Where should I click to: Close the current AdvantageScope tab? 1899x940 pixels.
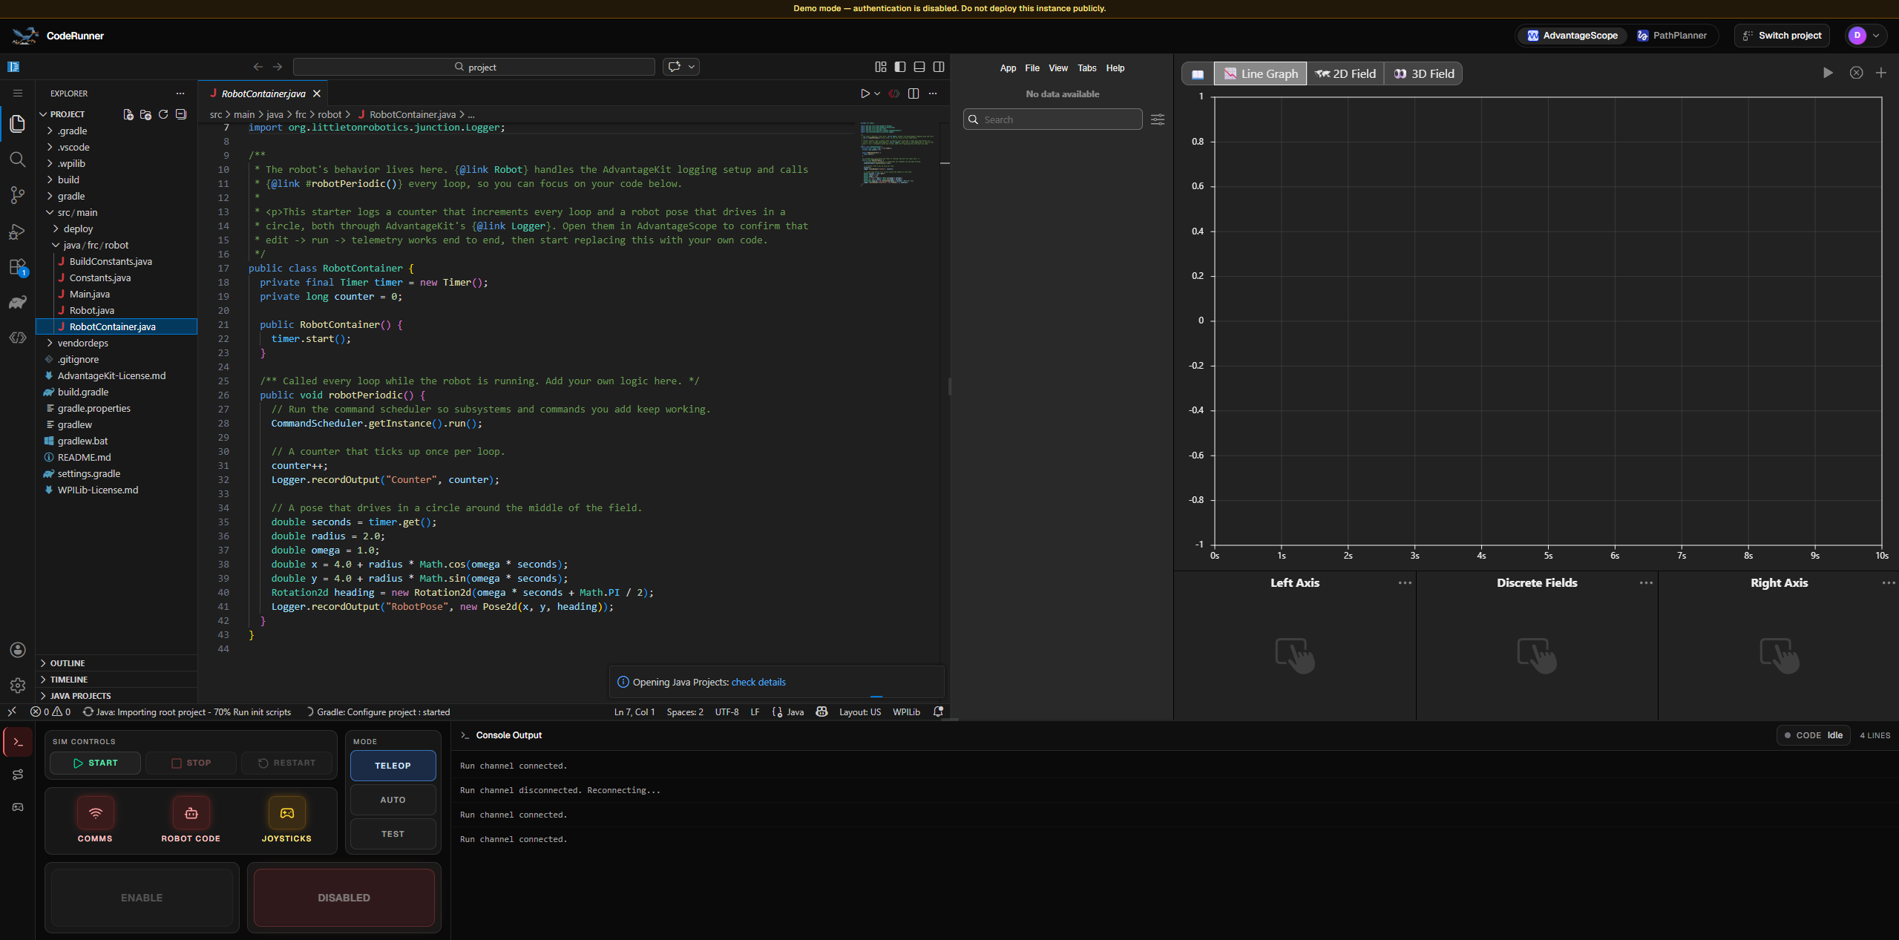click(1856, 73)
